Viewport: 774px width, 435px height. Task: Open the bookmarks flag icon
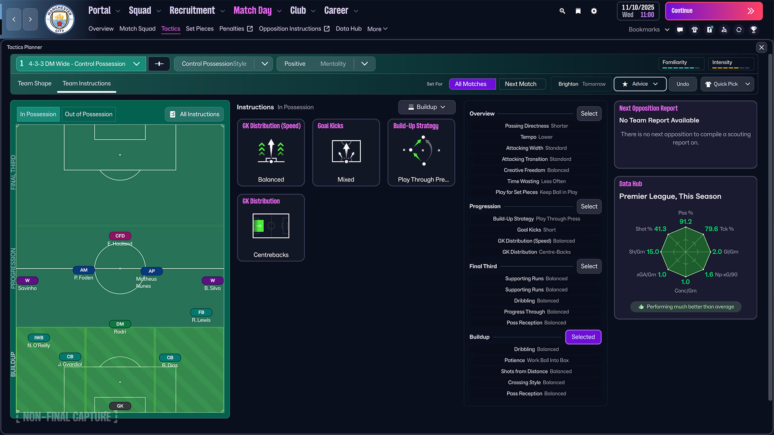578,11
